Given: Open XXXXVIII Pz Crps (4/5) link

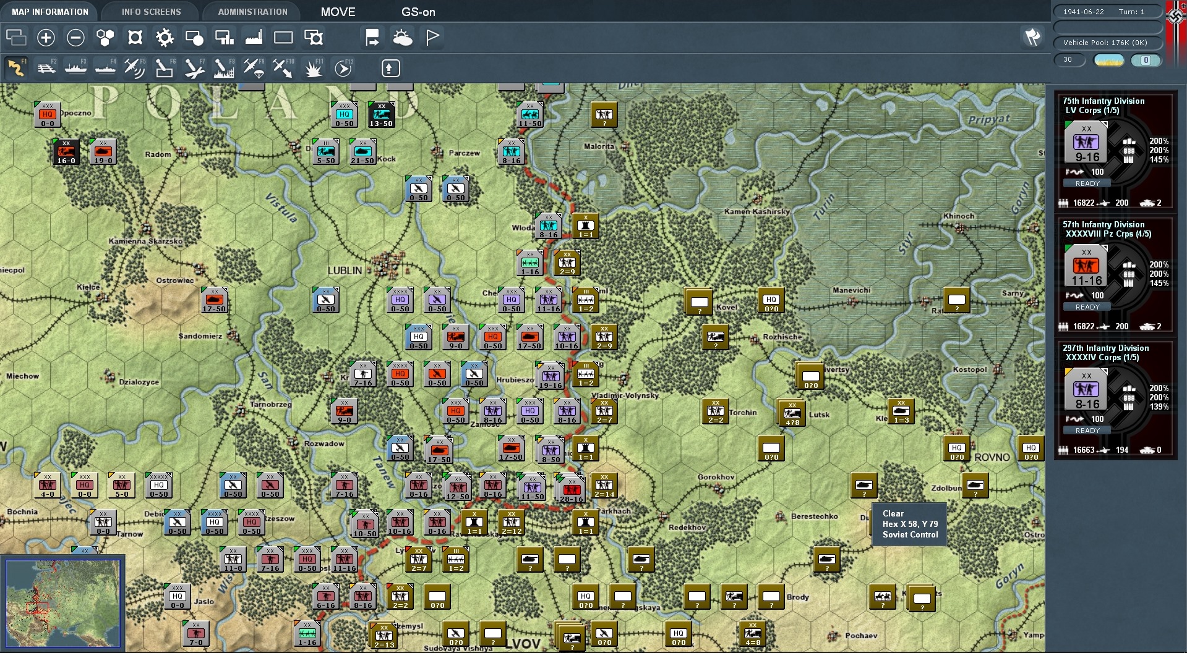Looking at the screenshot, I should point(1108,234).
